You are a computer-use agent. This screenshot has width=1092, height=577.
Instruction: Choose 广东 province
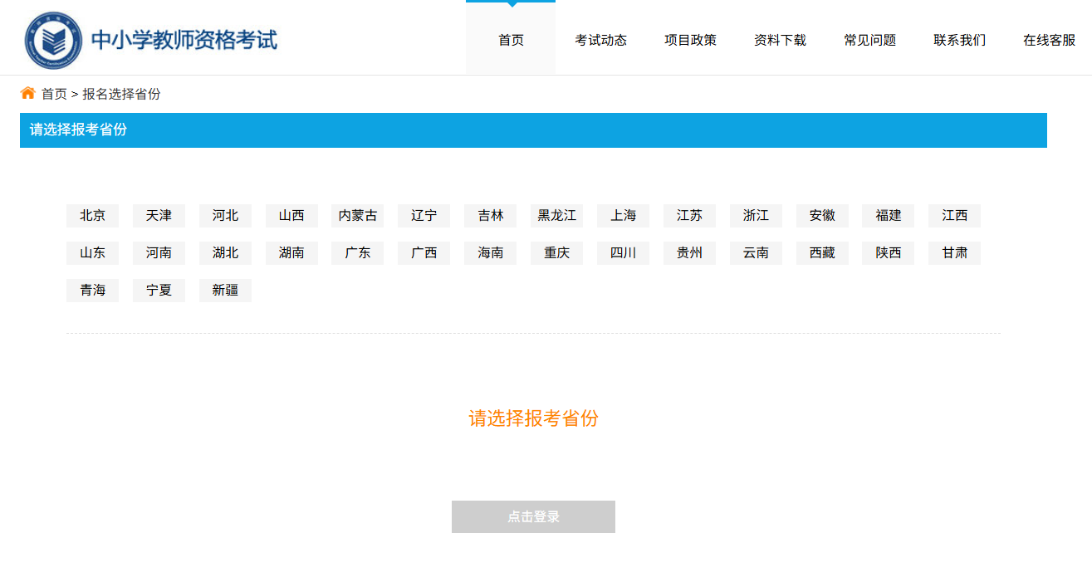[x=357, y=253]
